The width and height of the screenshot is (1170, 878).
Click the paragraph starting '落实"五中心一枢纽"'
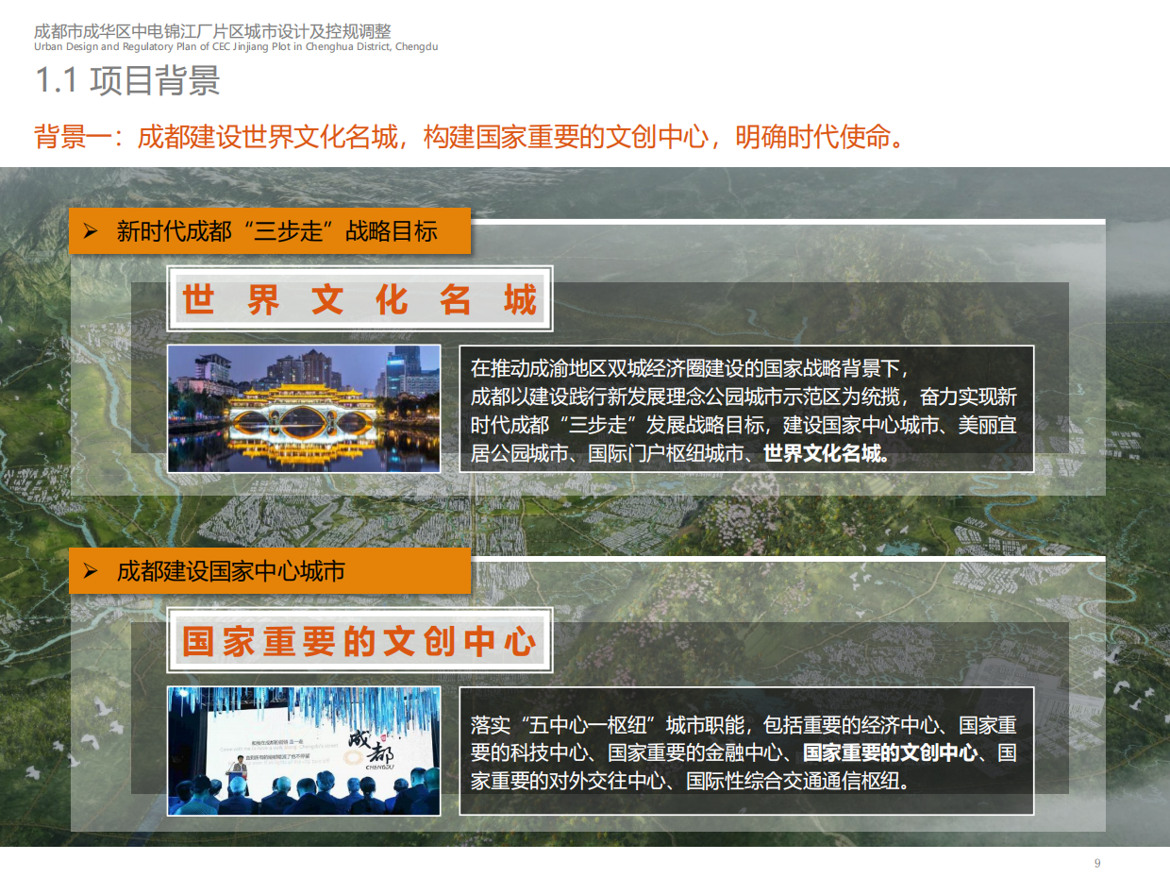click(746, 751)
